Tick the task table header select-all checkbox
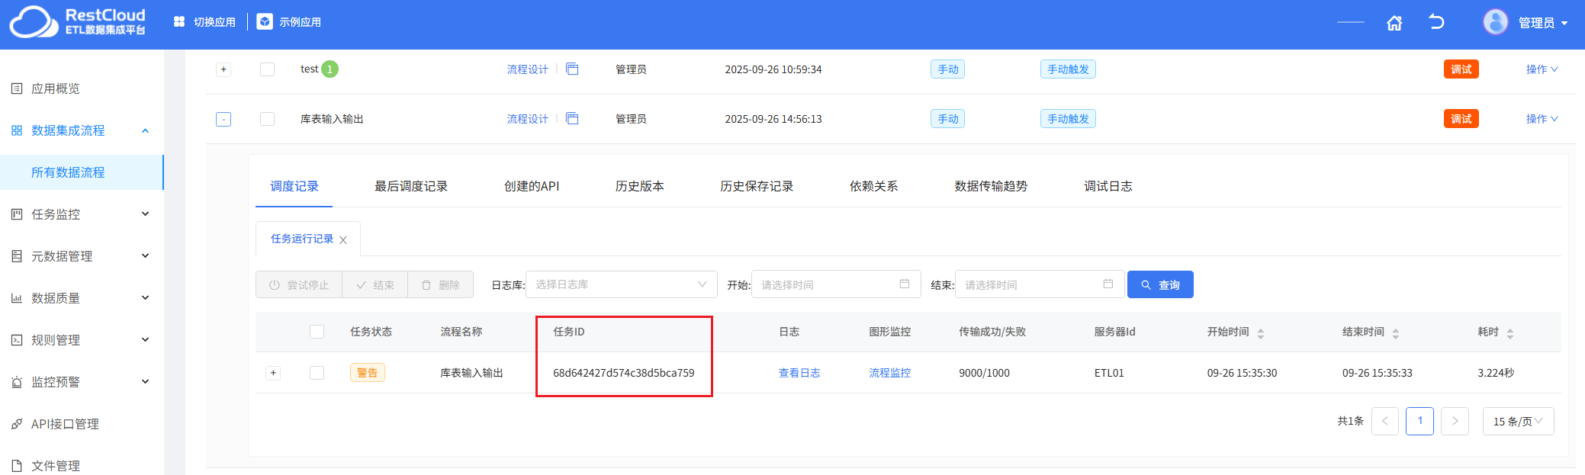Viewport: 1585px width, 475px height. point(317,332)
